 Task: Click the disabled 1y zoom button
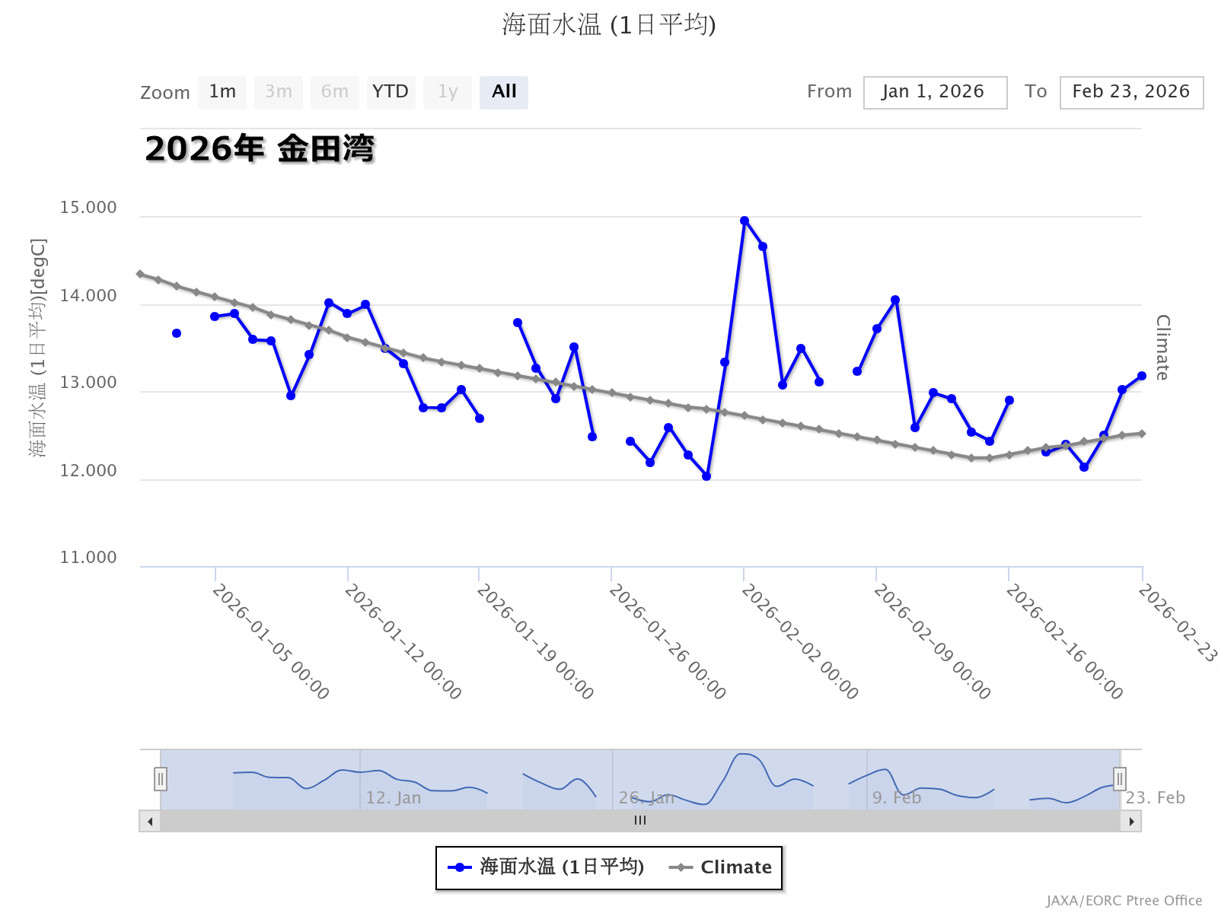(448, 92)
